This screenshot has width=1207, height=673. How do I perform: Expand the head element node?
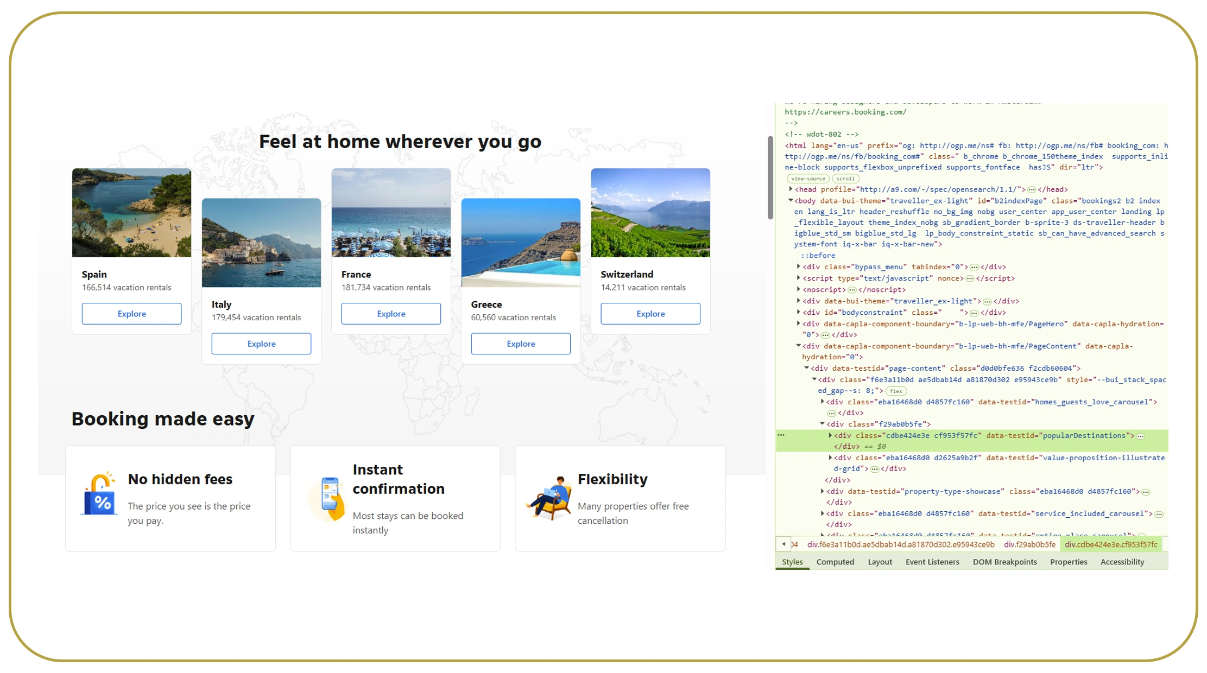tap(791, 189)
